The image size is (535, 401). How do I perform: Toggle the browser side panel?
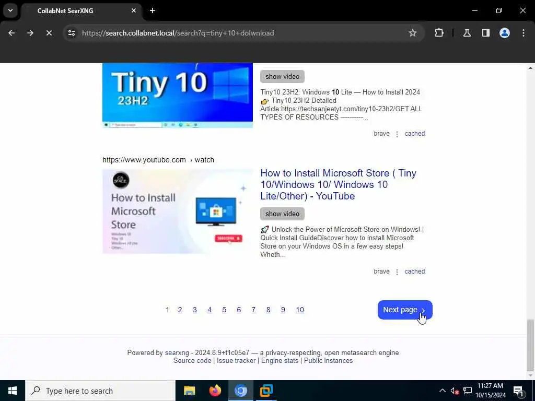pos(486,33)
